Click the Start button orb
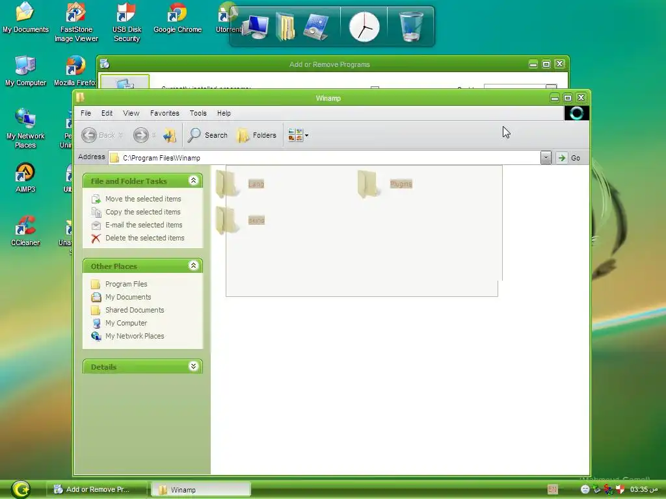Image resolution: width=666 pixels, height=499 pixels. pos(20,489)
